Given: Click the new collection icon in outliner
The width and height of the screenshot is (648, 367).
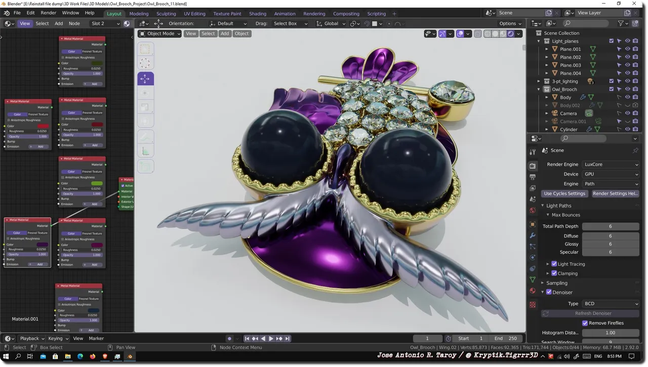Looking at the screenshot, I should [635, 23].
